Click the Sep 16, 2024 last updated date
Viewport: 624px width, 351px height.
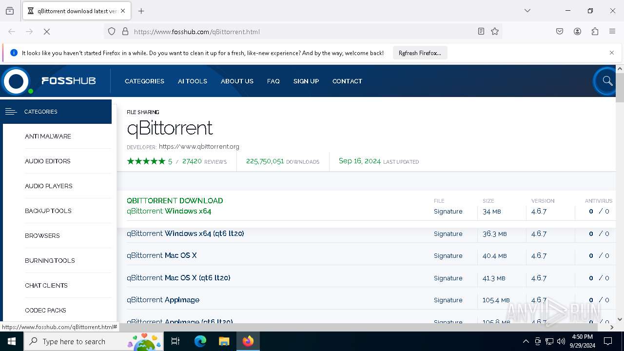tap(360, 161)
